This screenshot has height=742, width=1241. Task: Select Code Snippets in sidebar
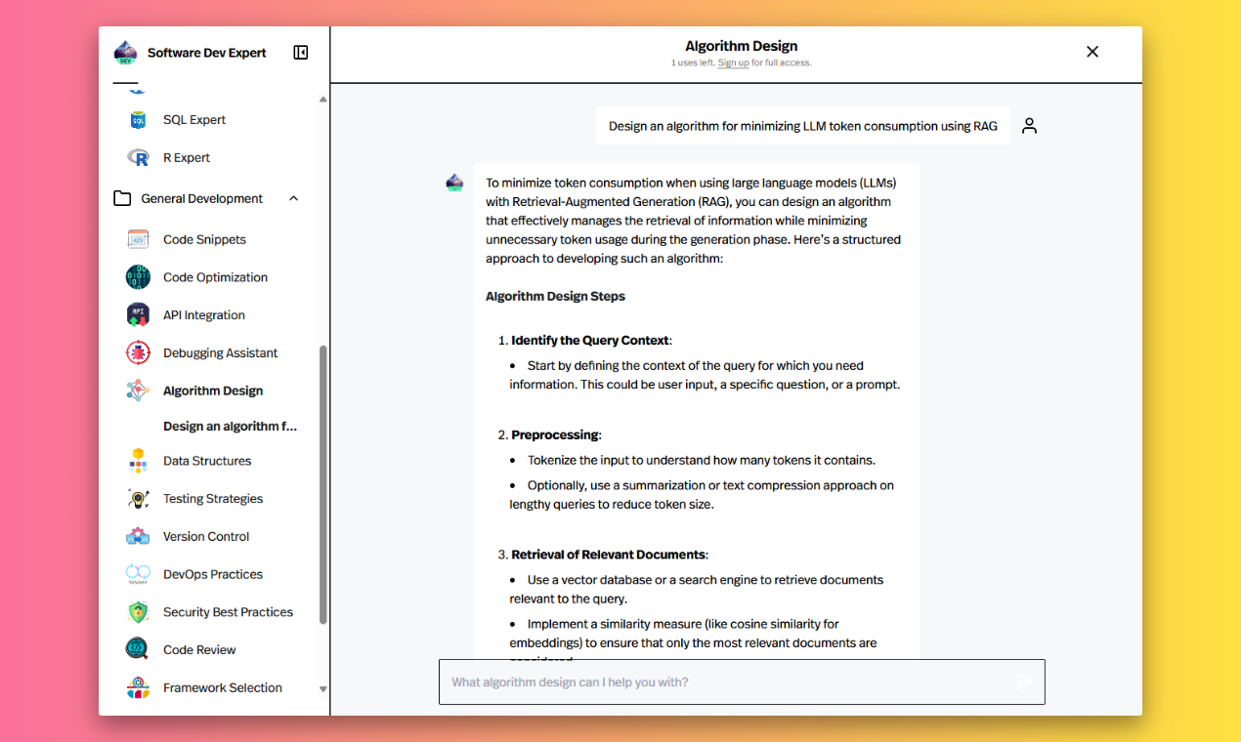pos(204,239)
